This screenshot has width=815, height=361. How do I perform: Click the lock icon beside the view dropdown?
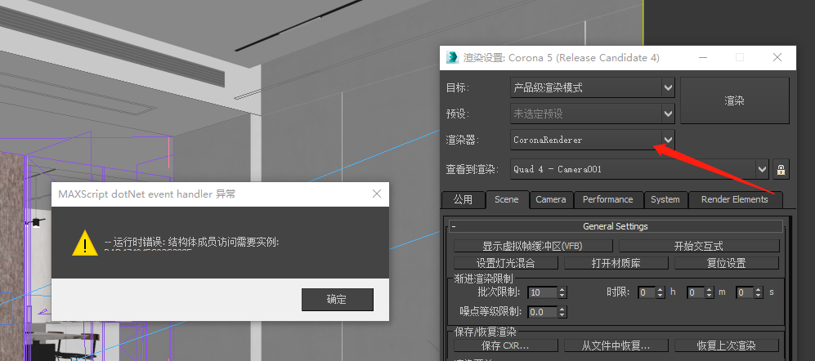click(x=781, y=169)
